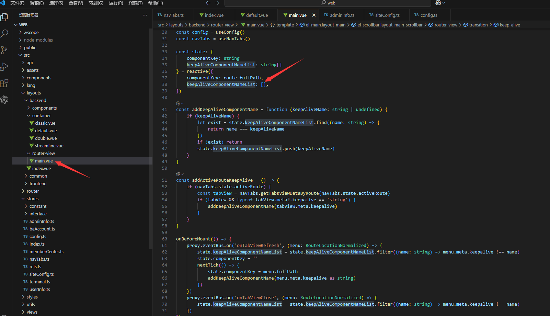Open the Run and Debug view
550x316 pixels.
coord(4,67)
